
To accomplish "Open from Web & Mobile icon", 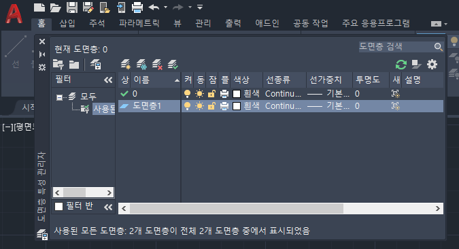I will click(x=105, y=7).
